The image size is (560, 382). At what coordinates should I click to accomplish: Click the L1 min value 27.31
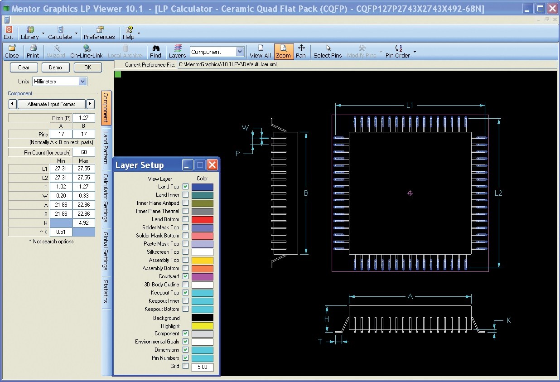pos(61,169)
